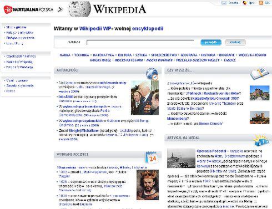Select SZTUKA category
272x209 pixels.
[x=142, y=55]
